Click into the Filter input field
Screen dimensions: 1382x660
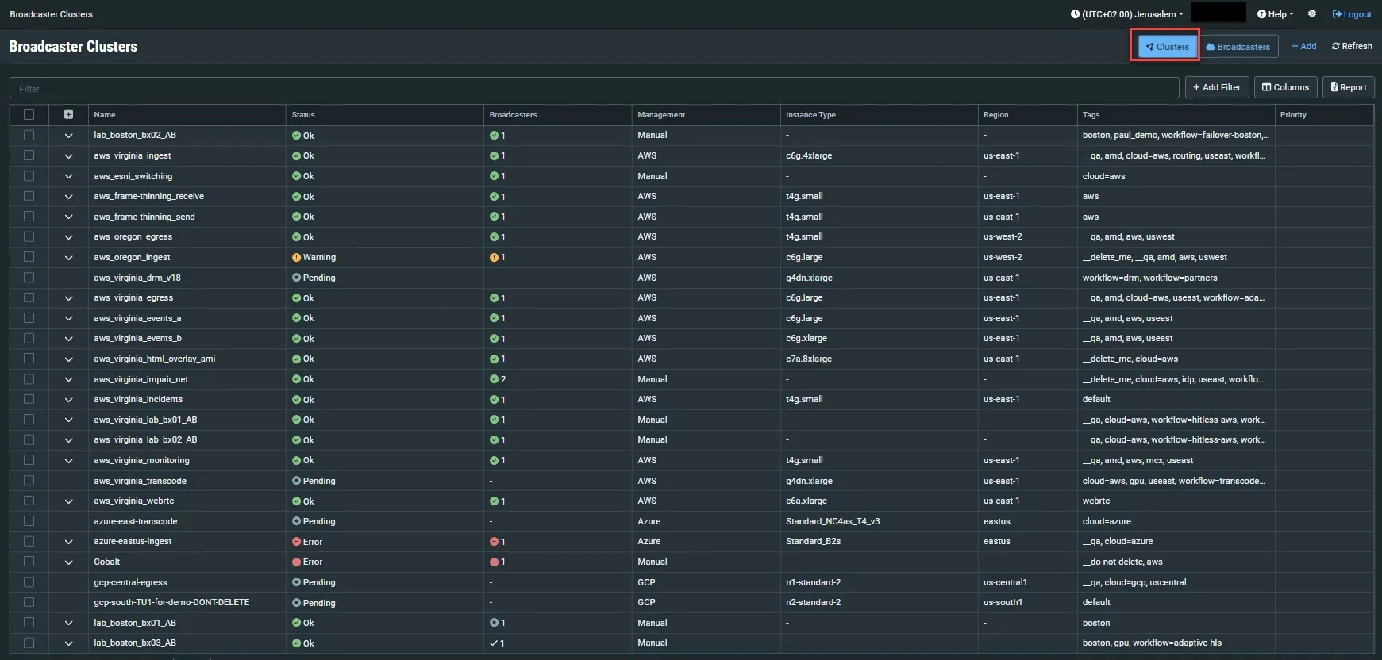(x=594, y=89)
